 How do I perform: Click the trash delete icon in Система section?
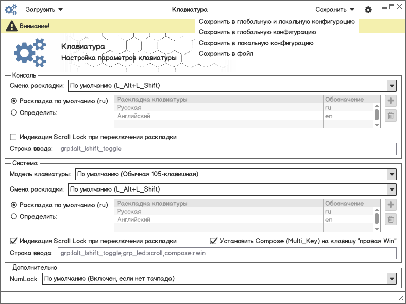(x=391, y=219)
